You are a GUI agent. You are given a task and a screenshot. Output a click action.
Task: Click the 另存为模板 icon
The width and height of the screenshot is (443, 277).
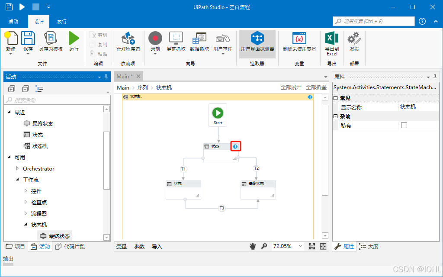click(x=51, y=38)
